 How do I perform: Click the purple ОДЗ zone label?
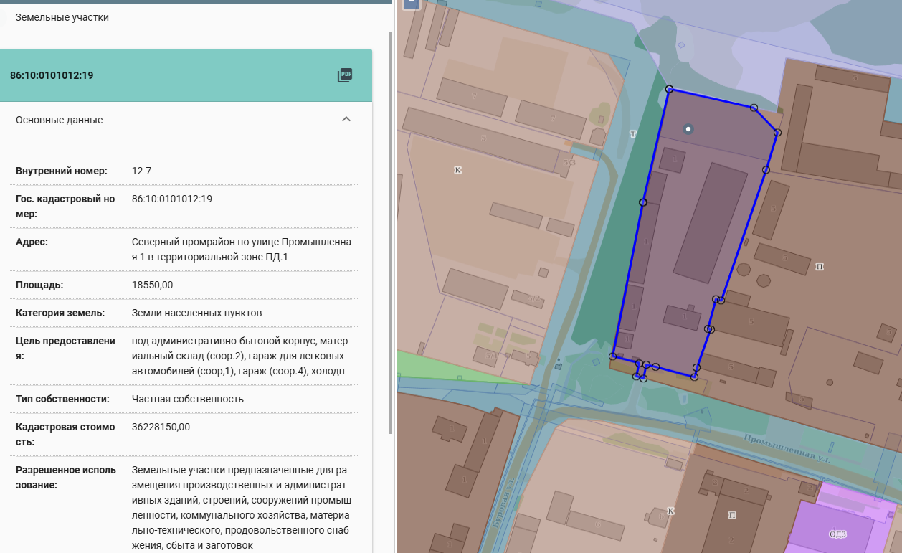point(838,534)
